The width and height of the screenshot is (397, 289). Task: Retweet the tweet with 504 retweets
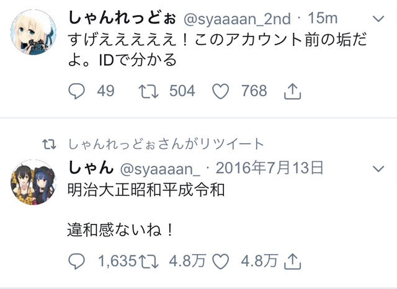pyautogui.click(x=149, y=91)
